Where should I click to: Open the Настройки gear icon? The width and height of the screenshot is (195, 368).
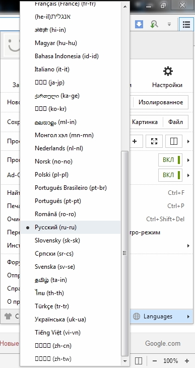(x=168, y=71)
